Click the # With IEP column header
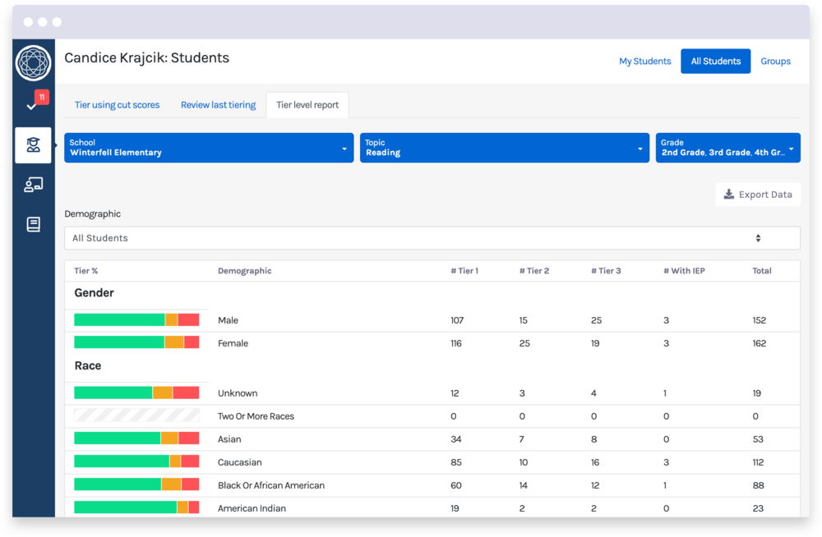 (684, 271)
